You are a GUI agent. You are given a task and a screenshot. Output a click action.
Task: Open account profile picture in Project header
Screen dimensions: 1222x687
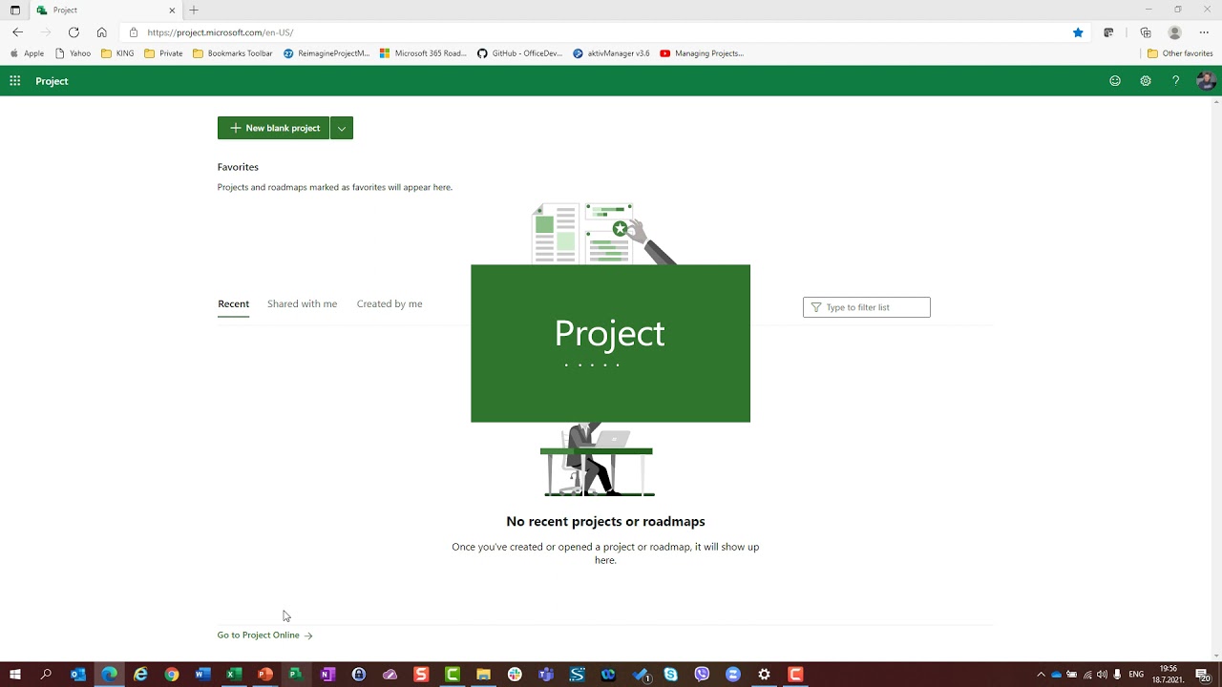1206,81
